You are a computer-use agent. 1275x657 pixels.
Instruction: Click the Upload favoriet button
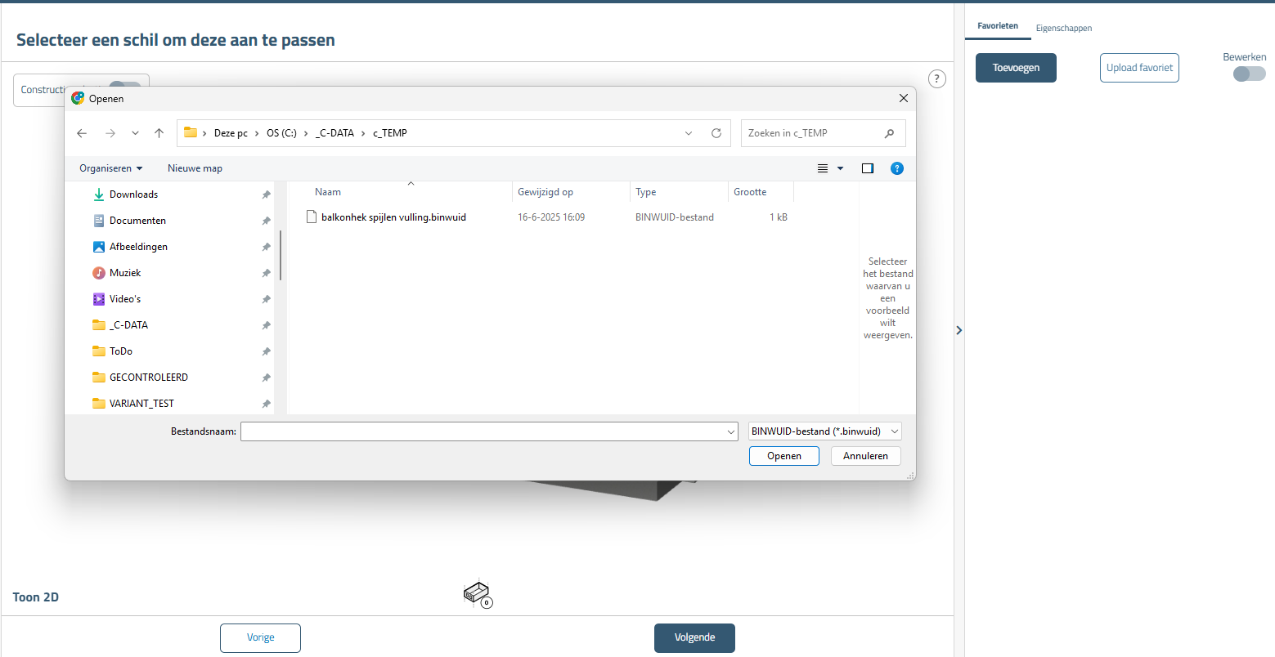click(1139, 68)
